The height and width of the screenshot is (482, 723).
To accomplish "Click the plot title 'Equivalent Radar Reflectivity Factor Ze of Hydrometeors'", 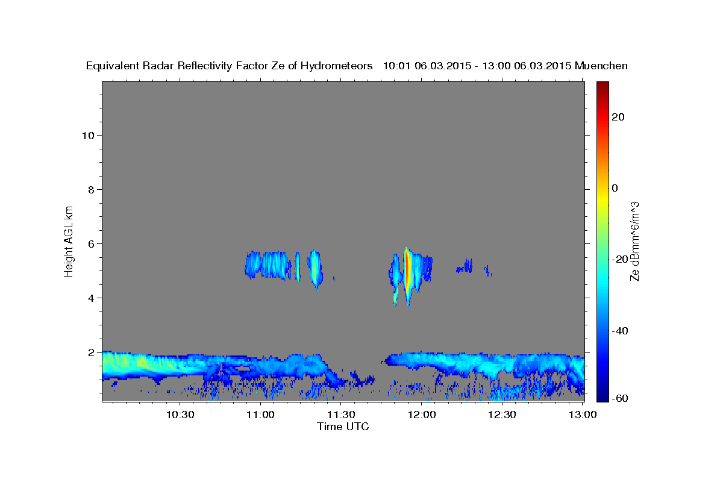I will click(229, 66).
